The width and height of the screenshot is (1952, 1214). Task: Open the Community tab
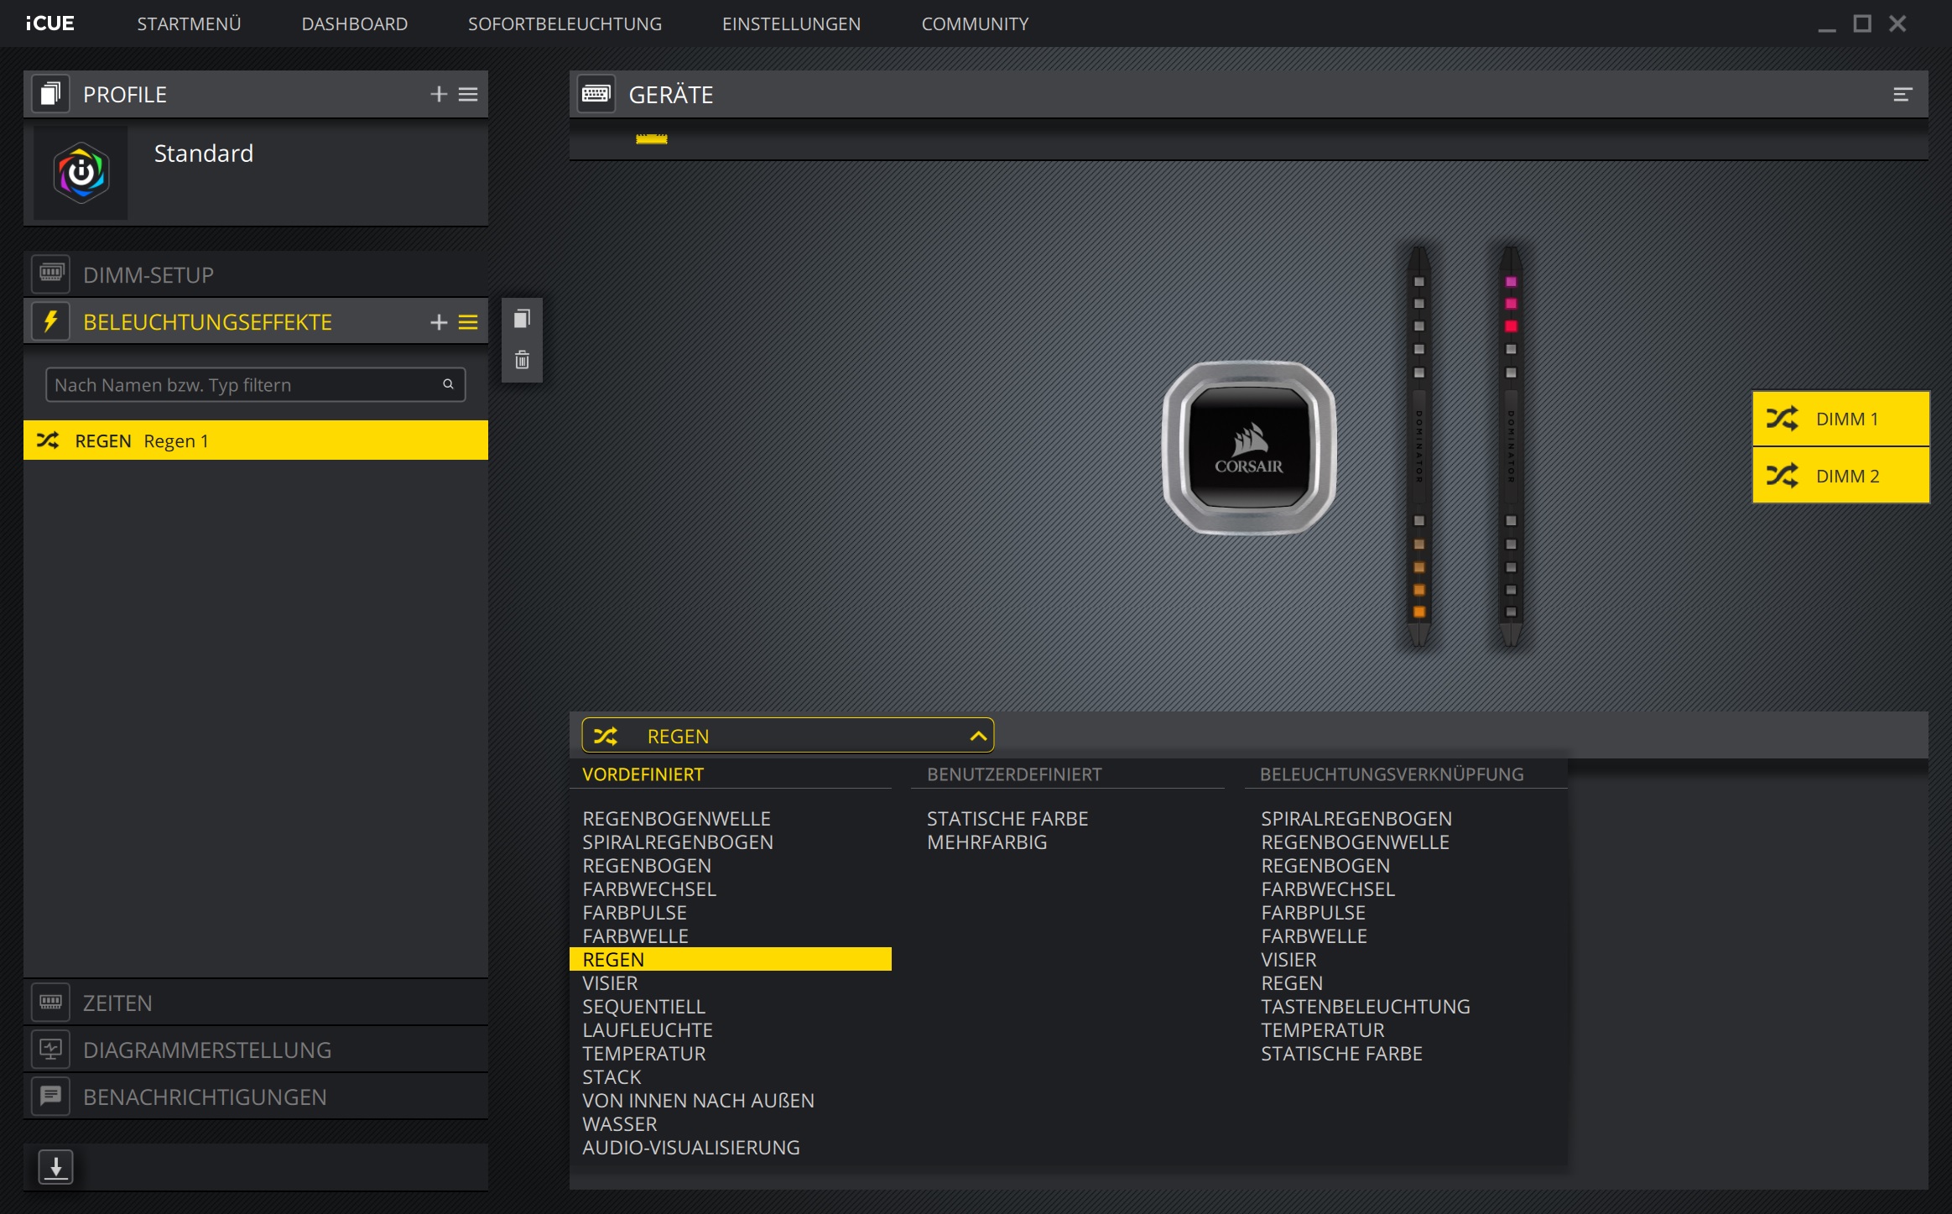tap(975, 23)
